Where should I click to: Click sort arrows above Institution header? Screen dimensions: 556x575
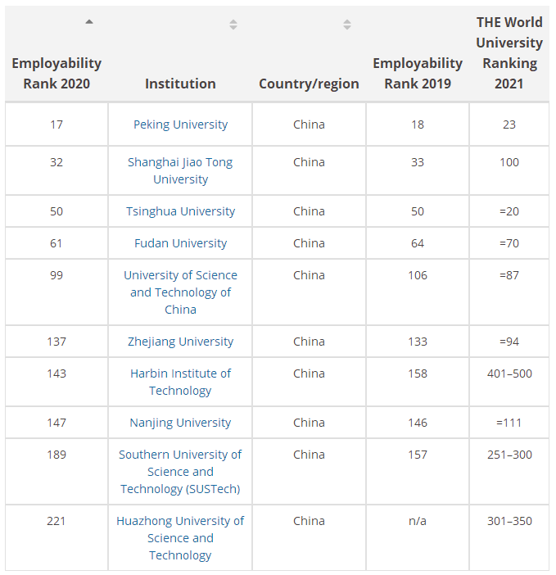pos(233,25)
